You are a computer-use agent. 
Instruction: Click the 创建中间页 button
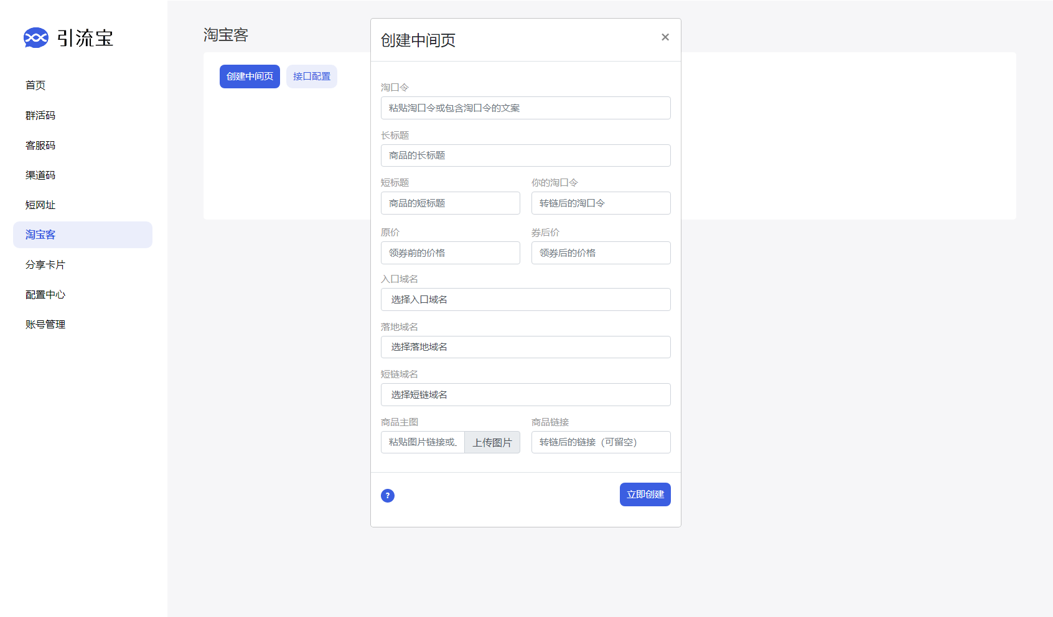coord(249,76)
